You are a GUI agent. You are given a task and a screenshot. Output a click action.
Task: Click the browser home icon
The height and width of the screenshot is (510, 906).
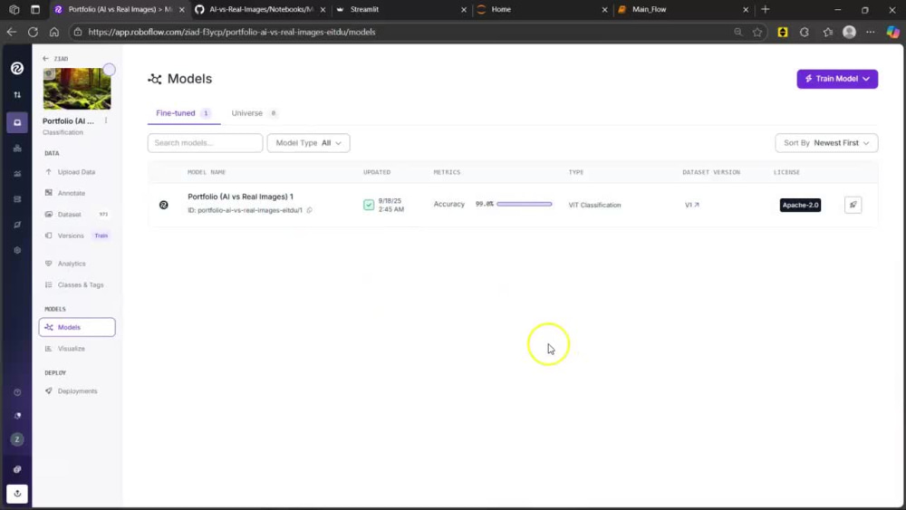point(53,32)
